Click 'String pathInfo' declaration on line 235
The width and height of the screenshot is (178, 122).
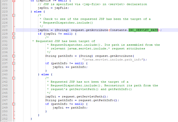[x=59, y=56]
